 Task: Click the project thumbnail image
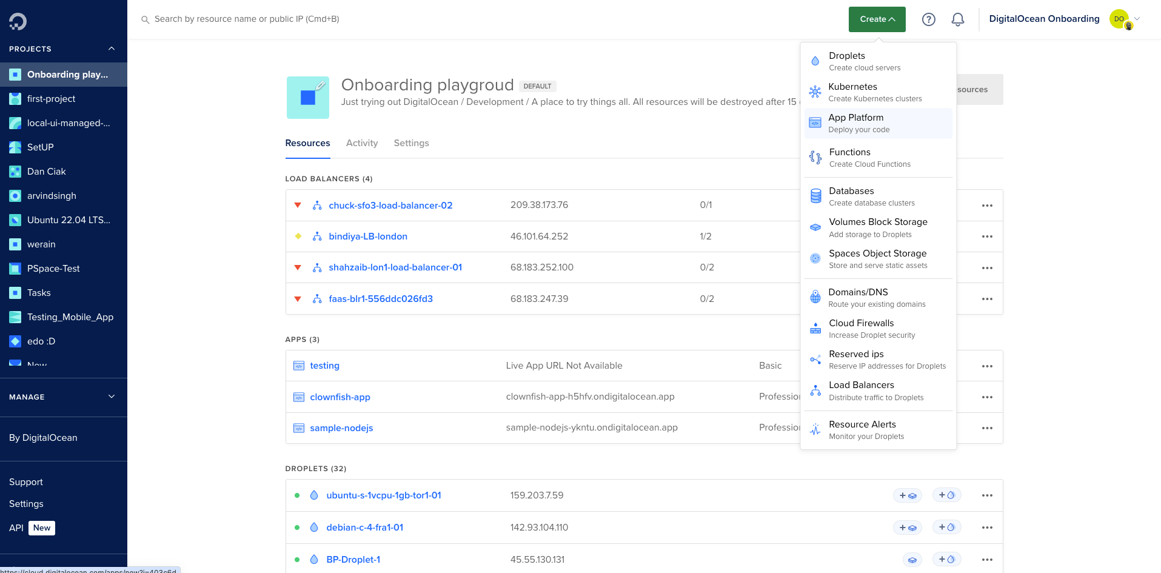[308, 98]
